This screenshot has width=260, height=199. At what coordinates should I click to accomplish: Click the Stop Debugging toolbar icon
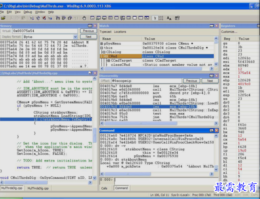pos(44,18)
